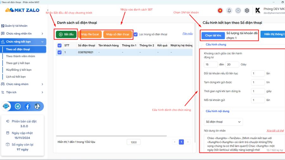Screen dimensions: 285x160
Task: Open Lịch sử kết bạn
Action: [16, 77]
